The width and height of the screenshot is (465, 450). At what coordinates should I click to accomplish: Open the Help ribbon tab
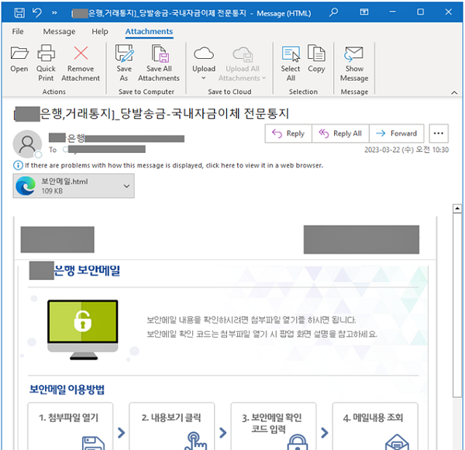[x=100, y=32]
